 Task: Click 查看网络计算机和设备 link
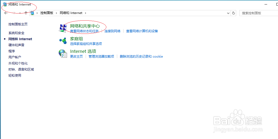pos(142,31)
